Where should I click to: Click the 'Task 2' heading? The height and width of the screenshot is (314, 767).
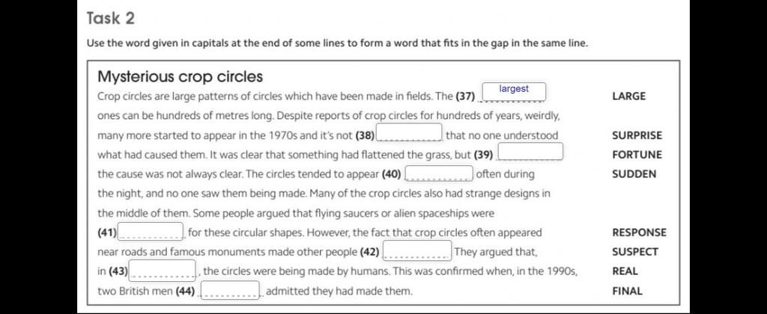tap(111, 19)
